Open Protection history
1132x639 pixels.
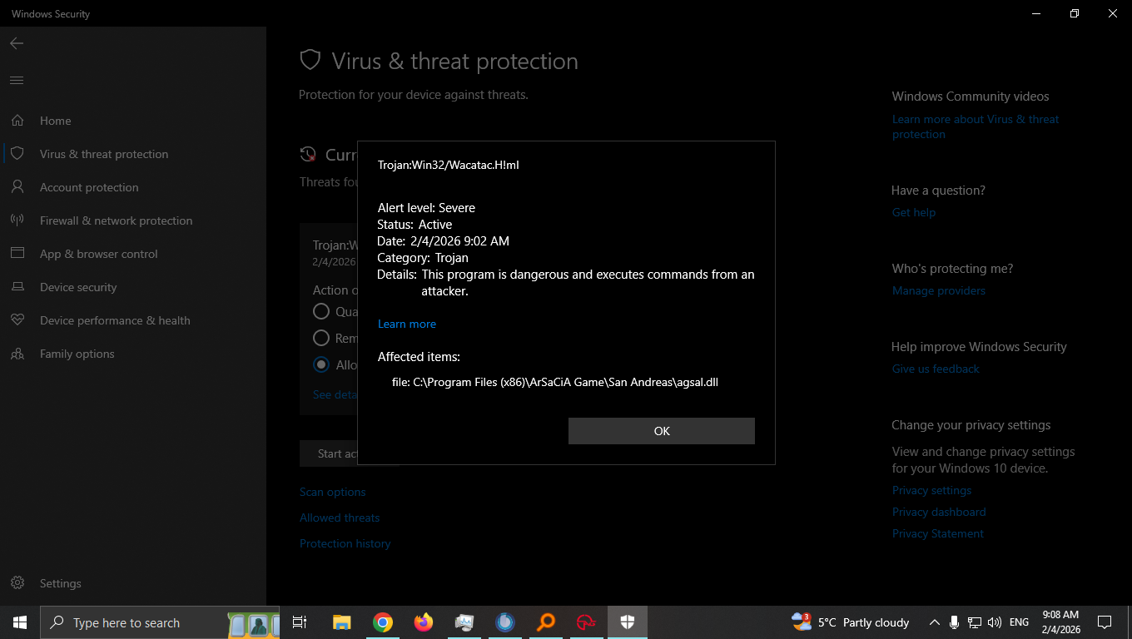point(345,542)
